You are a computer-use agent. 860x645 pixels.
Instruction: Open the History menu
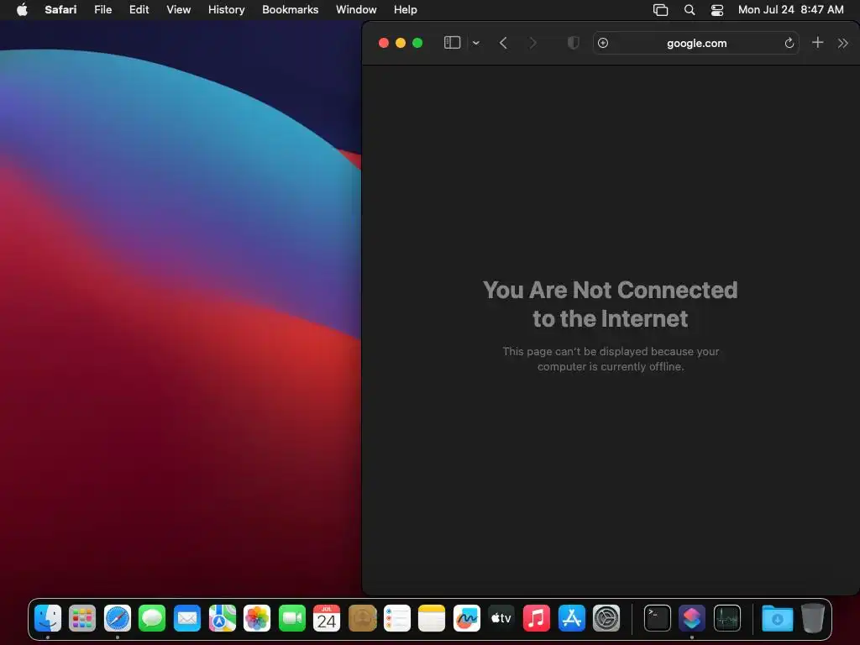tap(226, 9)
